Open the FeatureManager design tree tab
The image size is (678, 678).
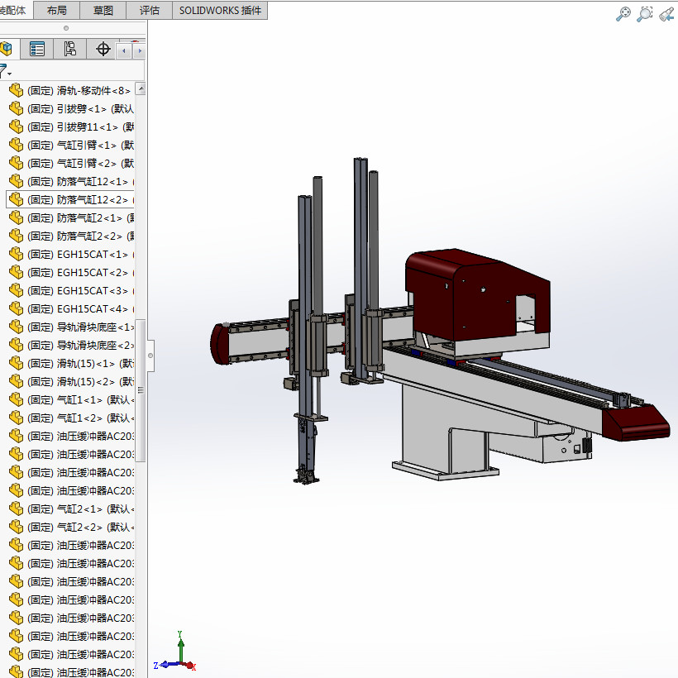pyautogui.click(x=7, y=49)
